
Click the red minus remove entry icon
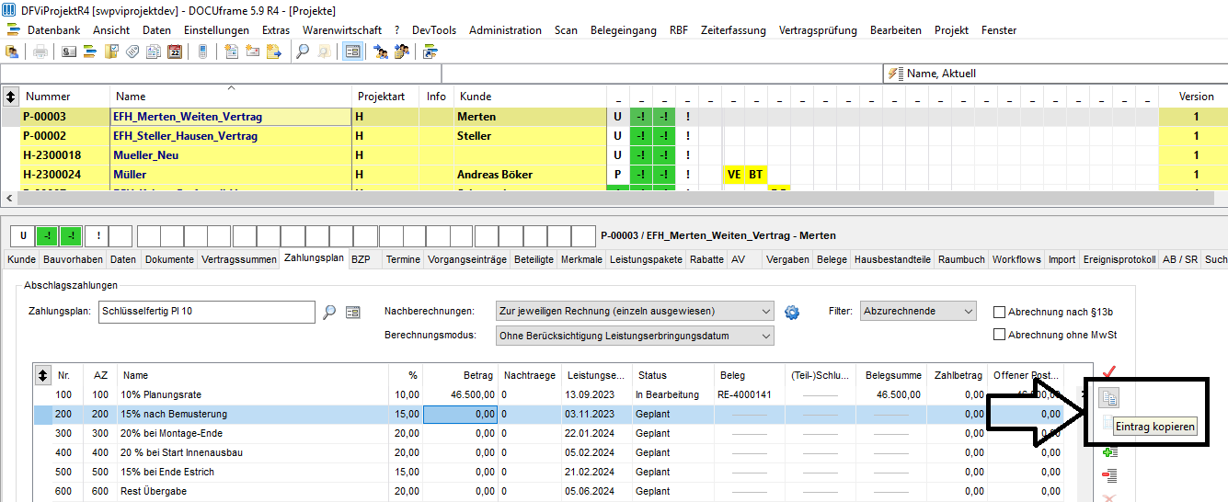pos(1109,475)
